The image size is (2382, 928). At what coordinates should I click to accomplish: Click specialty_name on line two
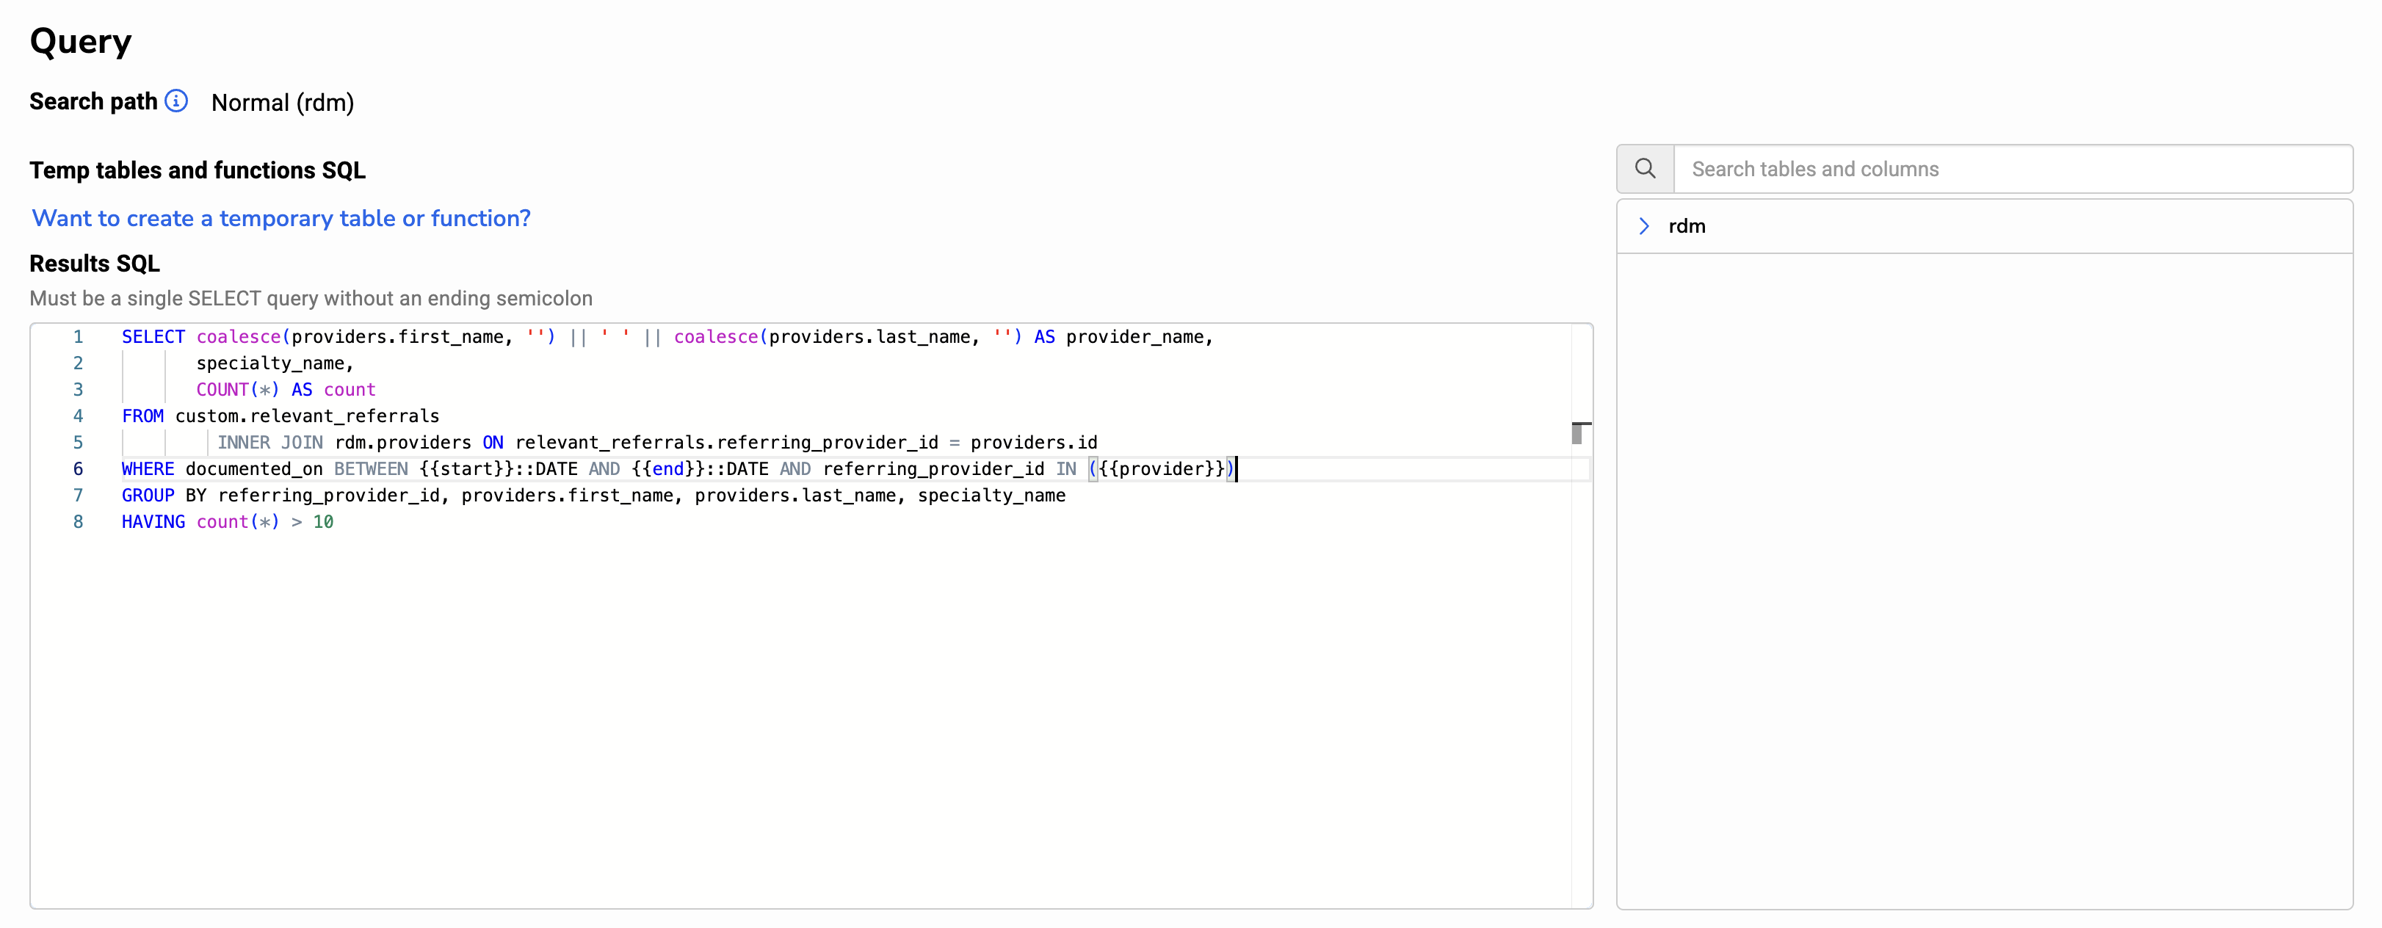click(274, 363)
